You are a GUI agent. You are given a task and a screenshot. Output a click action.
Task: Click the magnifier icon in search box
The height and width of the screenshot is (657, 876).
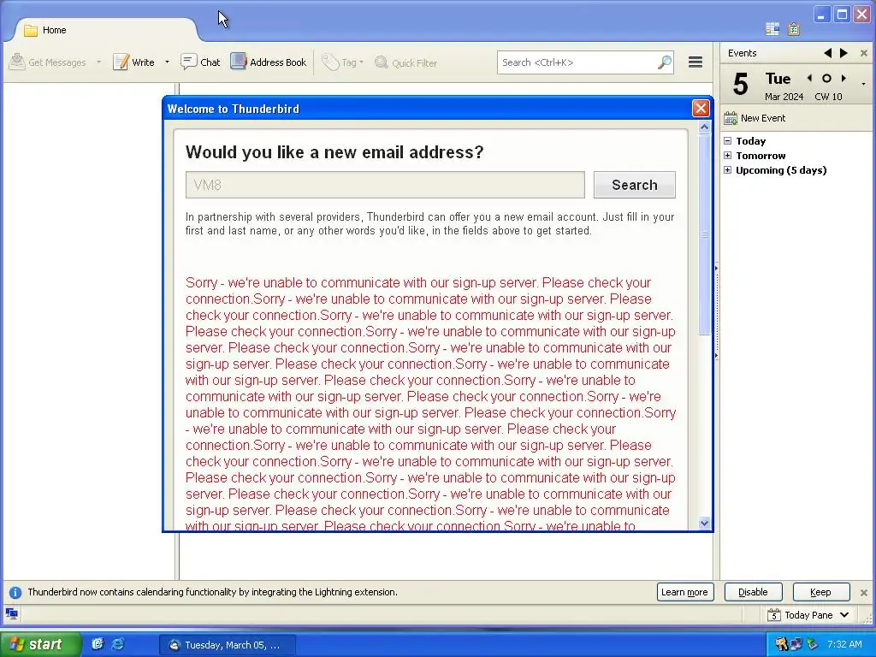[x=664, y=62]
